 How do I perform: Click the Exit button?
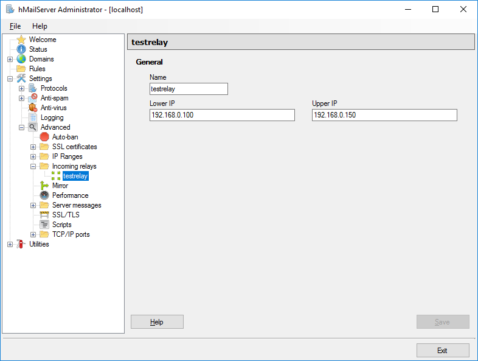(x=443, y=350)
